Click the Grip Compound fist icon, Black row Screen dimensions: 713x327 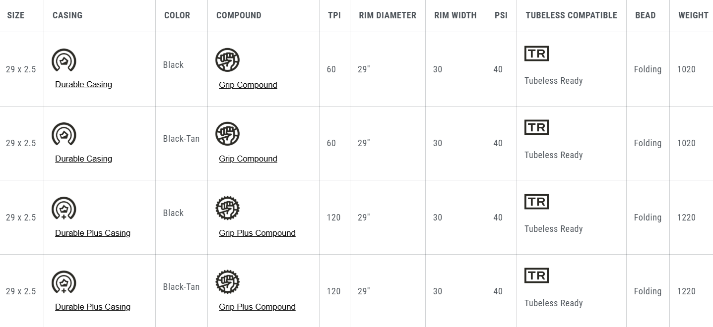(228, 60)
